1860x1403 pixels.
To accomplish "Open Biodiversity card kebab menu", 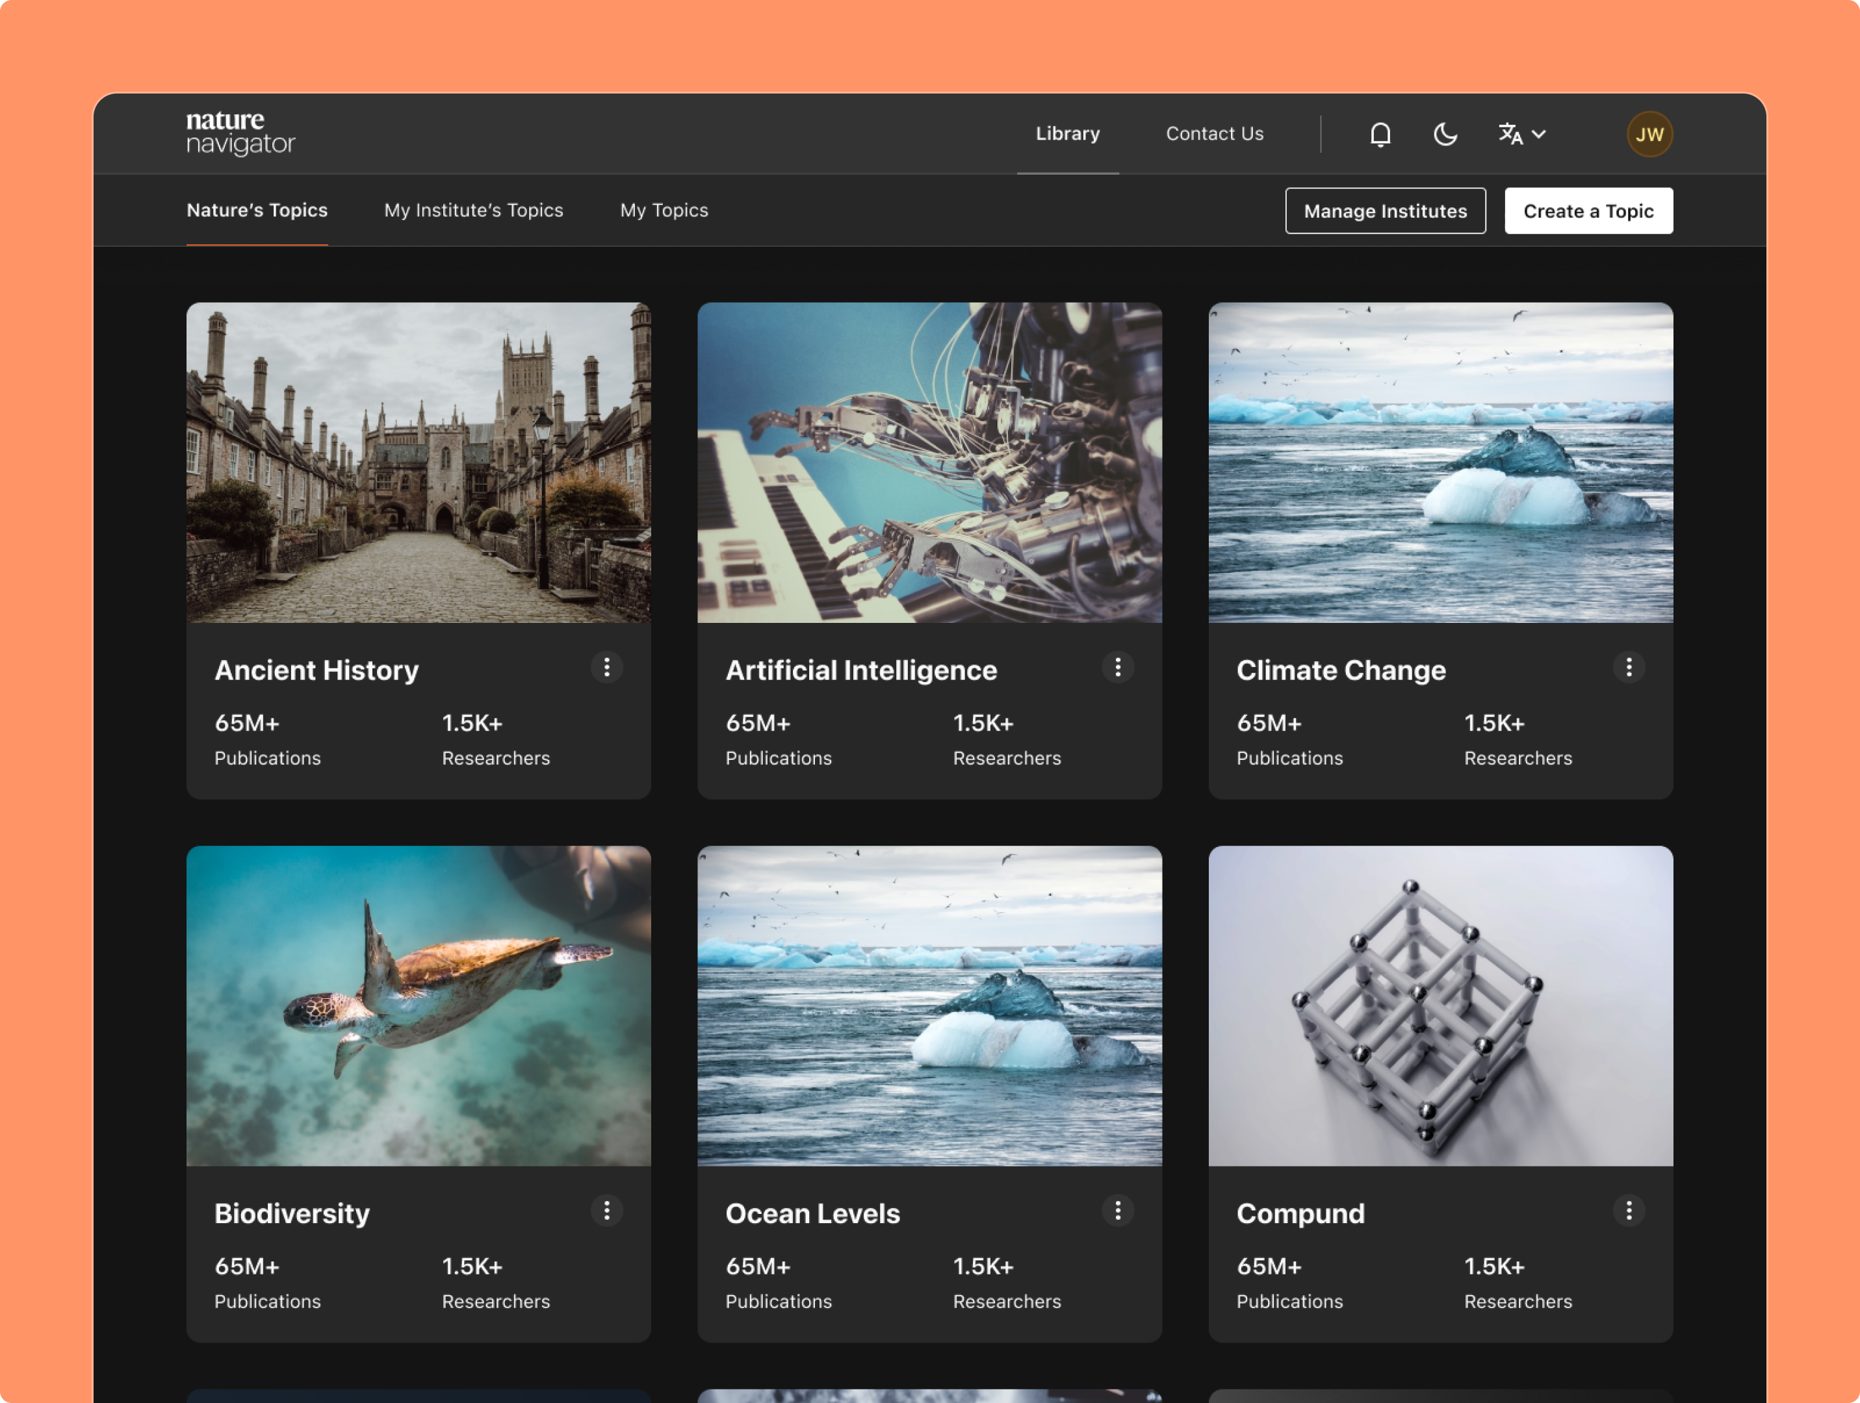I will 606,1211.
